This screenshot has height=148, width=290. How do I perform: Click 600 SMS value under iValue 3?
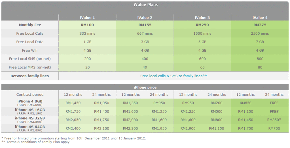[202, 59]
